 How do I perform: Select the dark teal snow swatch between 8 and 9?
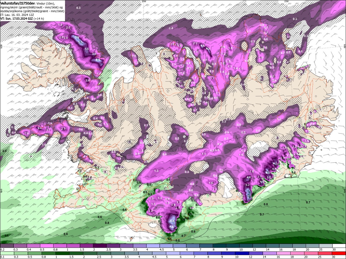[219, 246]
